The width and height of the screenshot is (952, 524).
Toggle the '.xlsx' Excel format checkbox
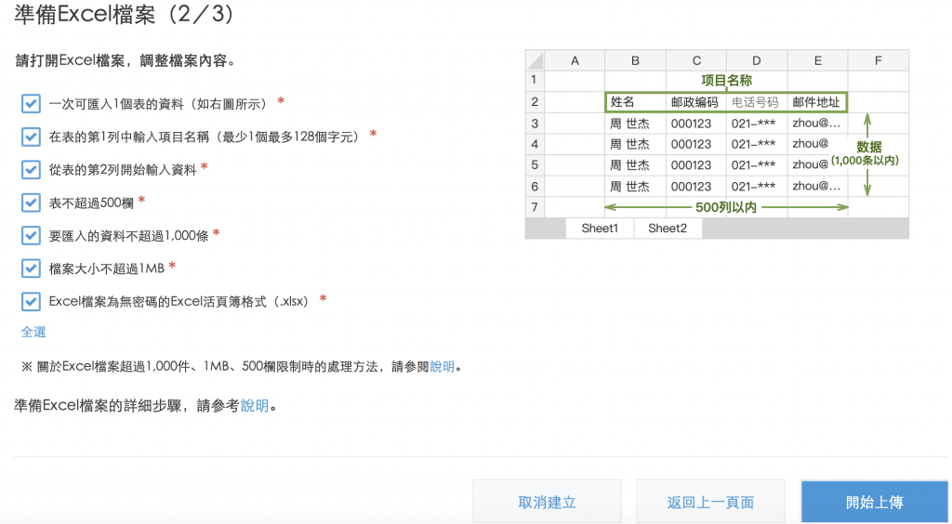[x=31, y=300]
